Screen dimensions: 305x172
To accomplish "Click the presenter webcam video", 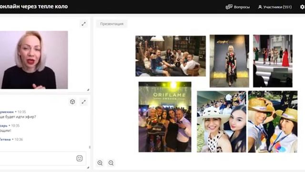I will (34, 60).
